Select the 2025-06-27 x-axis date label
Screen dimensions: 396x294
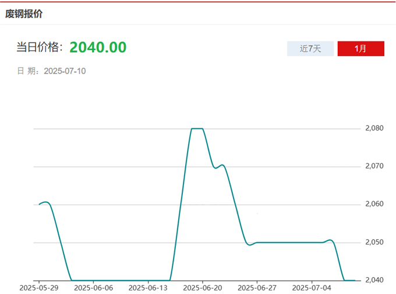point(257,288)
